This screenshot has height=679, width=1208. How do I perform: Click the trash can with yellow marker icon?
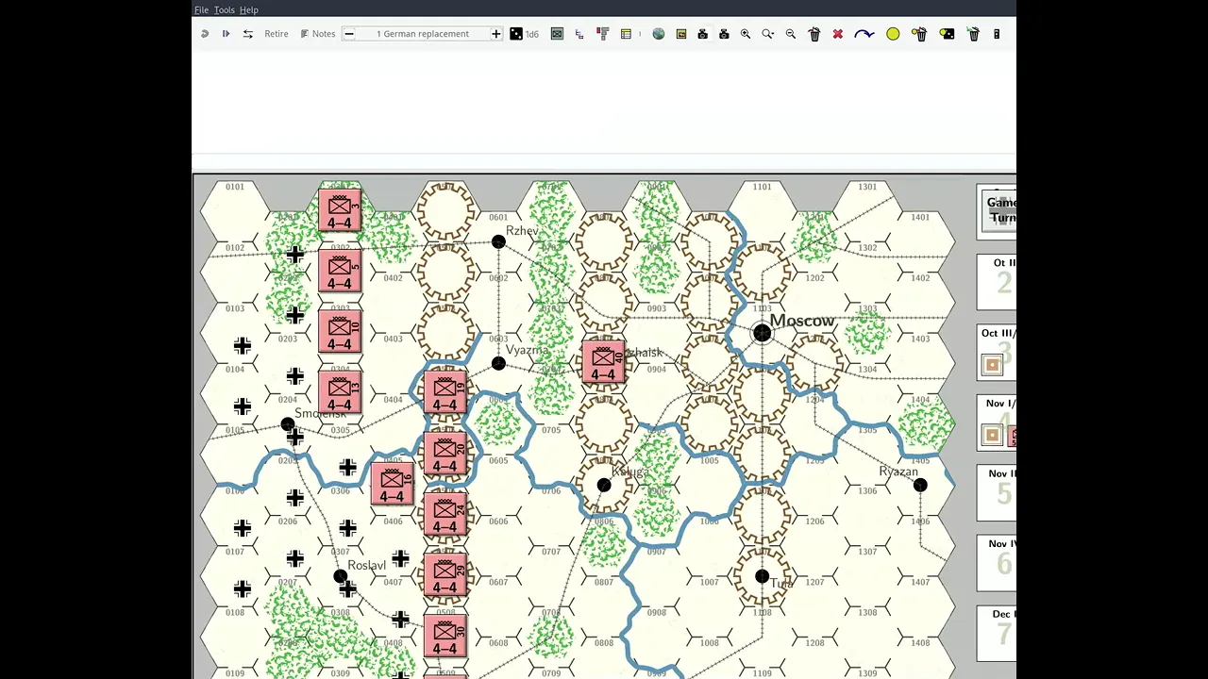pyautogui.click(x=919, y=34)
